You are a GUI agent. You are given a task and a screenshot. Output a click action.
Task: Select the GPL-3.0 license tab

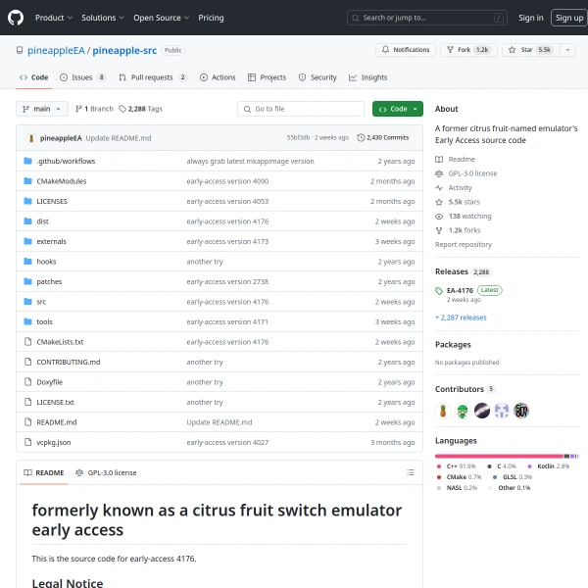106,473
